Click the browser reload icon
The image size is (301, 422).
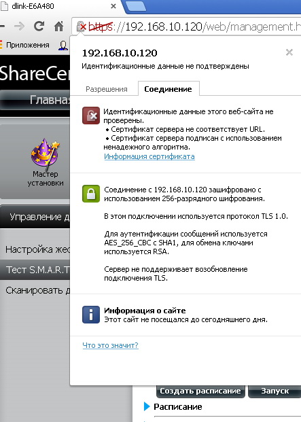(39, 26)
